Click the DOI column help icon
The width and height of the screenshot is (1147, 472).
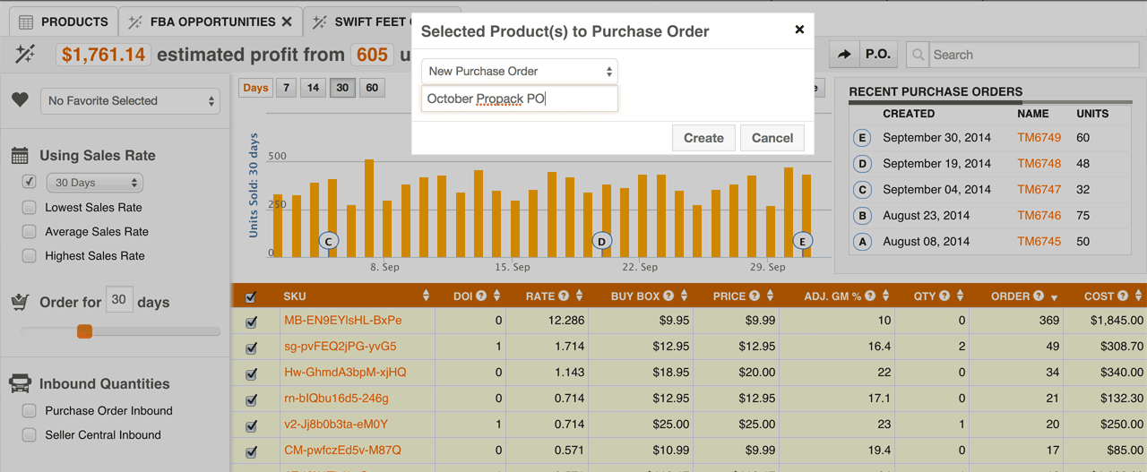tap(481, 296)
